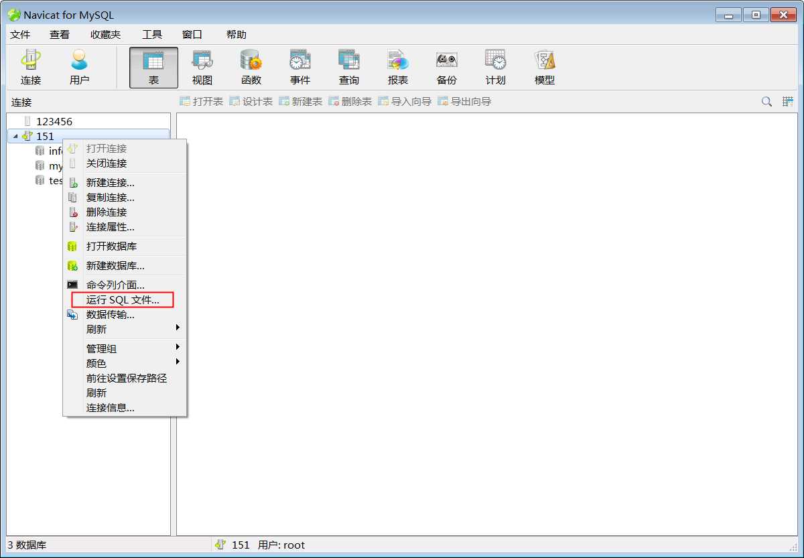Click 删除表 in object toolbar
The height and width of the screenshot is (558, 804).
tap(350, 102)
